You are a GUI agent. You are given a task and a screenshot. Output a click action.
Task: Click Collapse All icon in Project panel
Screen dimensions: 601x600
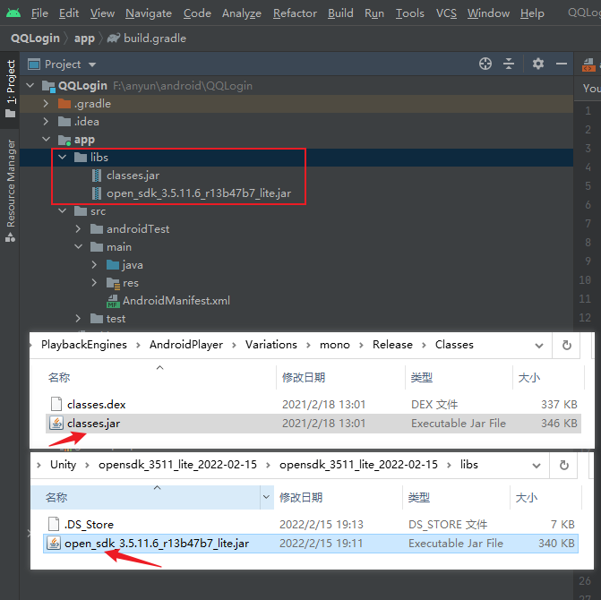click(509, 64)
